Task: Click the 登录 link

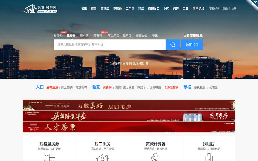Action: 225,9
